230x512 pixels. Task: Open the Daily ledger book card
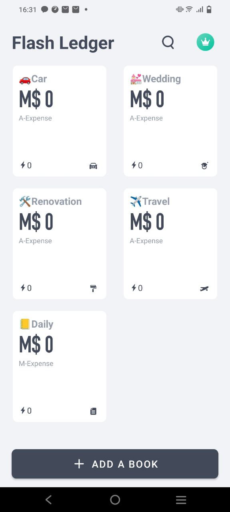(60, 366)
